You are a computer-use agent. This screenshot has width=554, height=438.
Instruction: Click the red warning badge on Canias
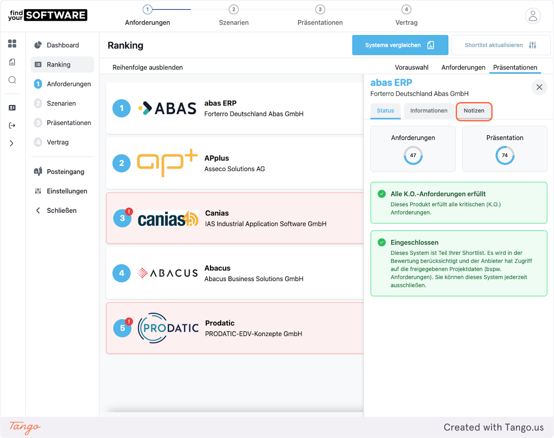(x=129, y=211)
